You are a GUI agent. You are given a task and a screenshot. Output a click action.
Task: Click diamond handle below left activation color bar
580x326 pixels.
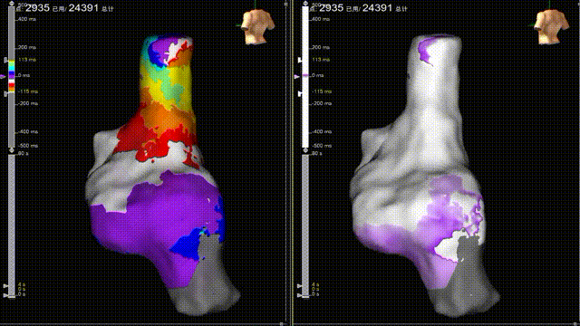point(12,150)
